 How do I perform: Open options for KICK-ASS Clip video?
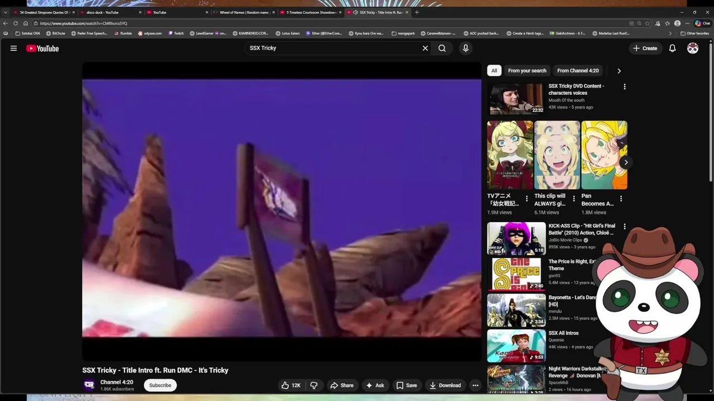tap(625, 227)
